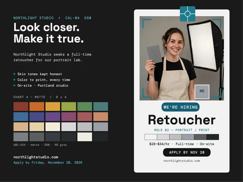This screenshot has width=243, height=182.
Task: Click the 'Make it true.' headline
Action: pyautogui.click(x=49, y=38)
